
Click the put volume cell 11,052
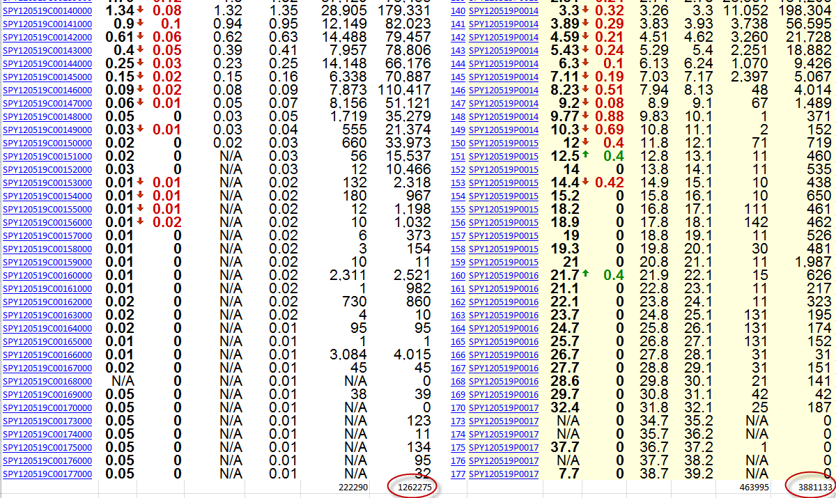[x=745, y=11]
